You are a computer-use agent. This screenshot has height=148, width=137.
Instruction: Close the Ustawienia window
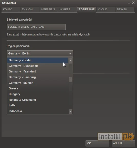pyautogui.click(x=133, y=3)
